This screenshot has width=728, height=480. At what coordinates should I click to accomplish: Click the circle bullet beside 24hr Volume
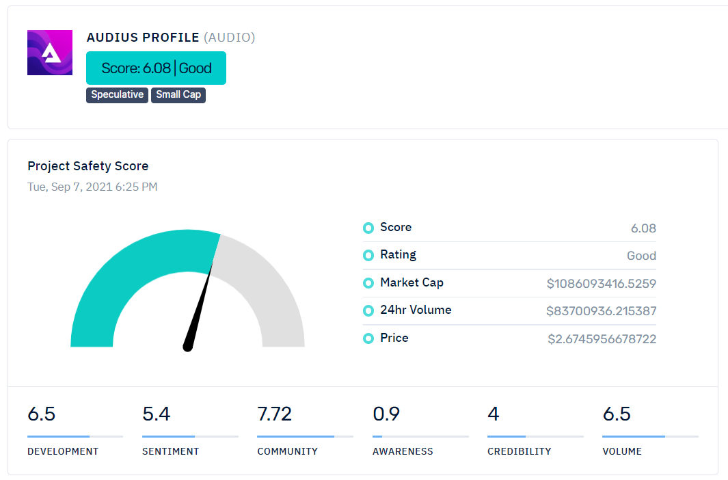[368, 310]
